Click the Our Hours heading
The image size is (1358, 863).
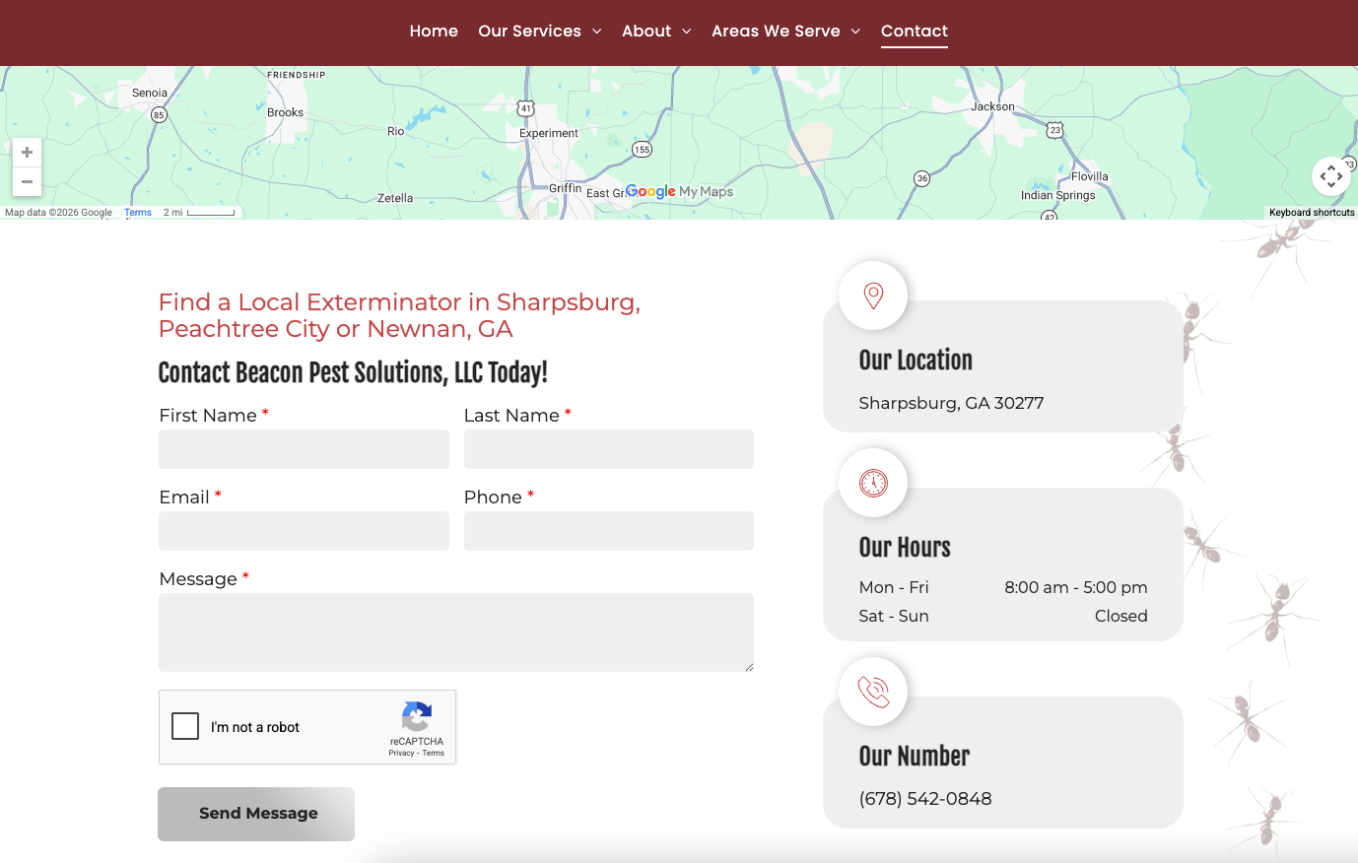(x=905, y=548)
